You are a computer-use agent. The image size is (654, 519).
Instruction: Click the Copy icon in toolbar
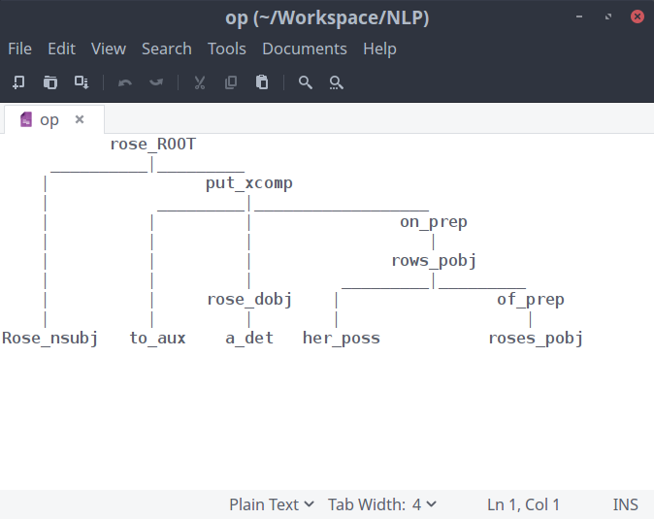click(231, 82)
